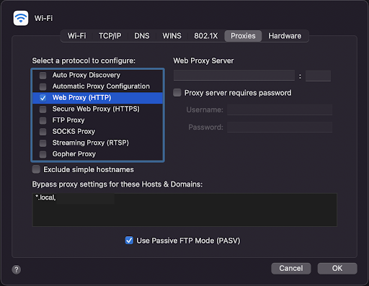Select the Gopher Proxy row label
This screenshot has width=369, height=286.
coord(74,154)
